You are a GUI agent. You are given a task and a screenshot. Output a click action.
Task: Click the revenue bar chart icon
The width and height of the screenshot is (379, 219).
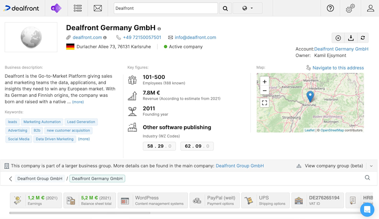pos(133,96)
